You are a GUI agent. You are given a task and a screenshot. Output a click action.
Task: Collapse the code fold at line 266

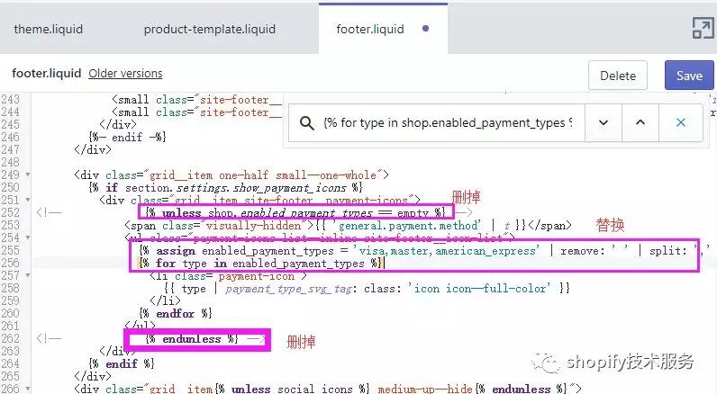point(28,389)
